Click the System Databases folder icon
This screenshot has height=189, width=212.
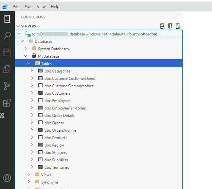(x=34, y=48)
